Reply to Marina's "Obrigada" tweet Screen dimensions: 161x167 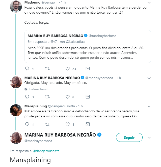pos(27,97)
